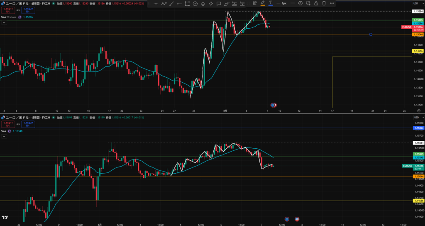Collapse the 4-hour chart indicator legend
This screenshot has height=226, width=425.
4,22
